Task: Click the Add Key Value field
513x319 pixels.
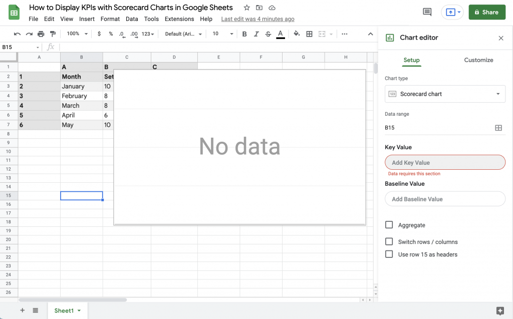Action: 445,162
